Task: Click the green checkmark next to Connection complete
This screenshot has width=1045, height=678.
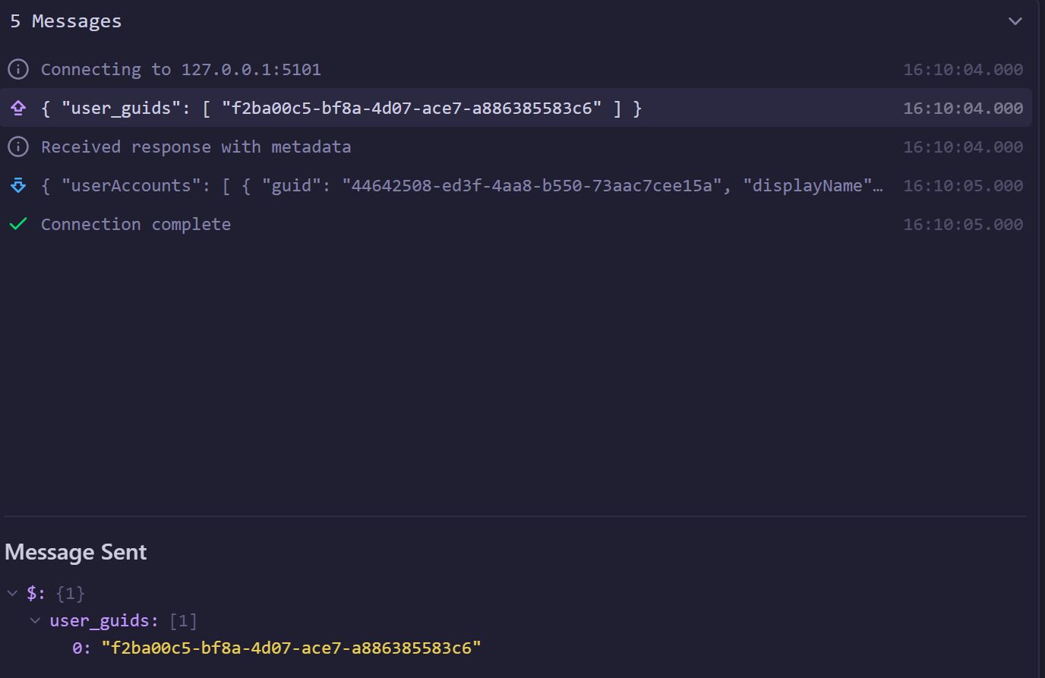Action: coord(18,224)
